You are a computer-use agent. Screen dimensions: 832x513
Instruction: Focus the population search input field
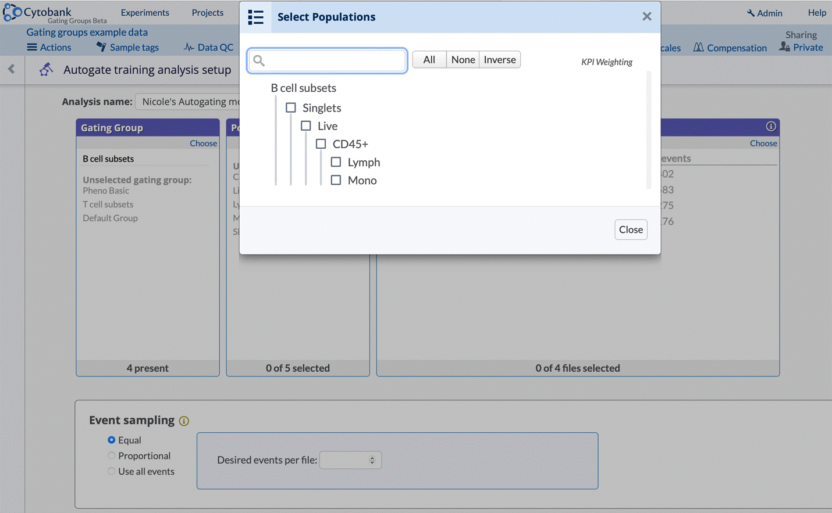[x=335, y=60]
